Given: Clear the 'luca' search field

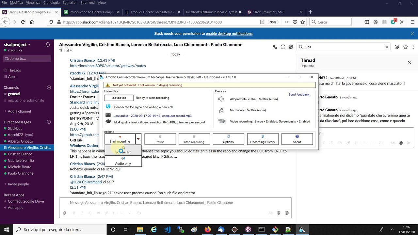Looking at the screenshot, I should [387, 47].
